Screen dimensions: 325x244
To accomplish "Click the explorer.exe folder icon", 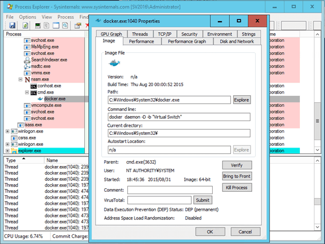I will tap(14, 151).
